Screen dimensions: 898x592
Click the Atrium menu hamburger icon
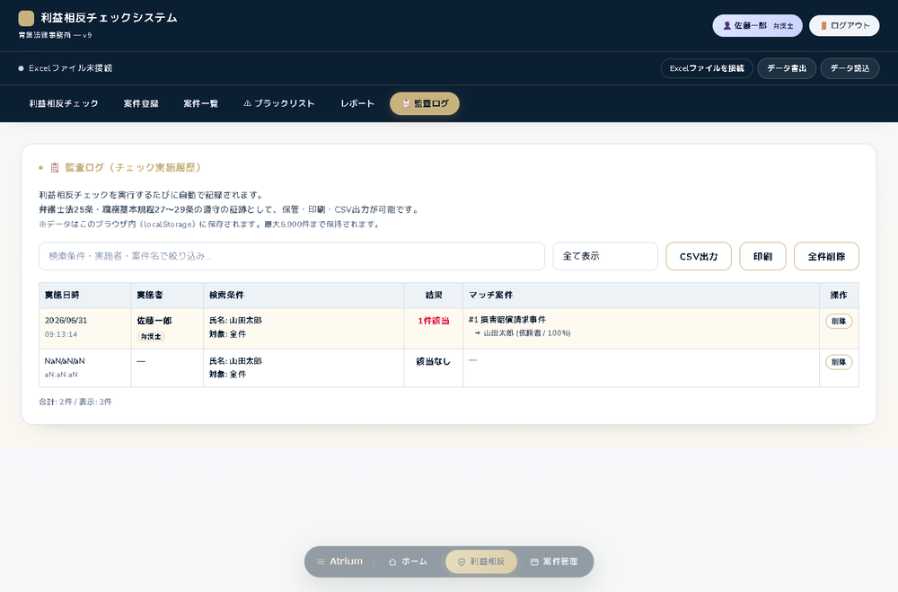point(321,561)
